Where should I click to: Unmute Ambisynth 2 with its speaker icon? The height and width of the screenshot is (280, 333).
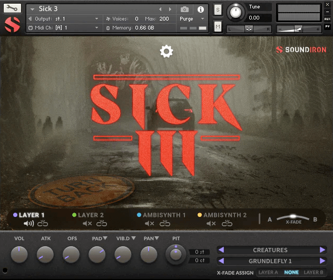[x=211, y=224]
